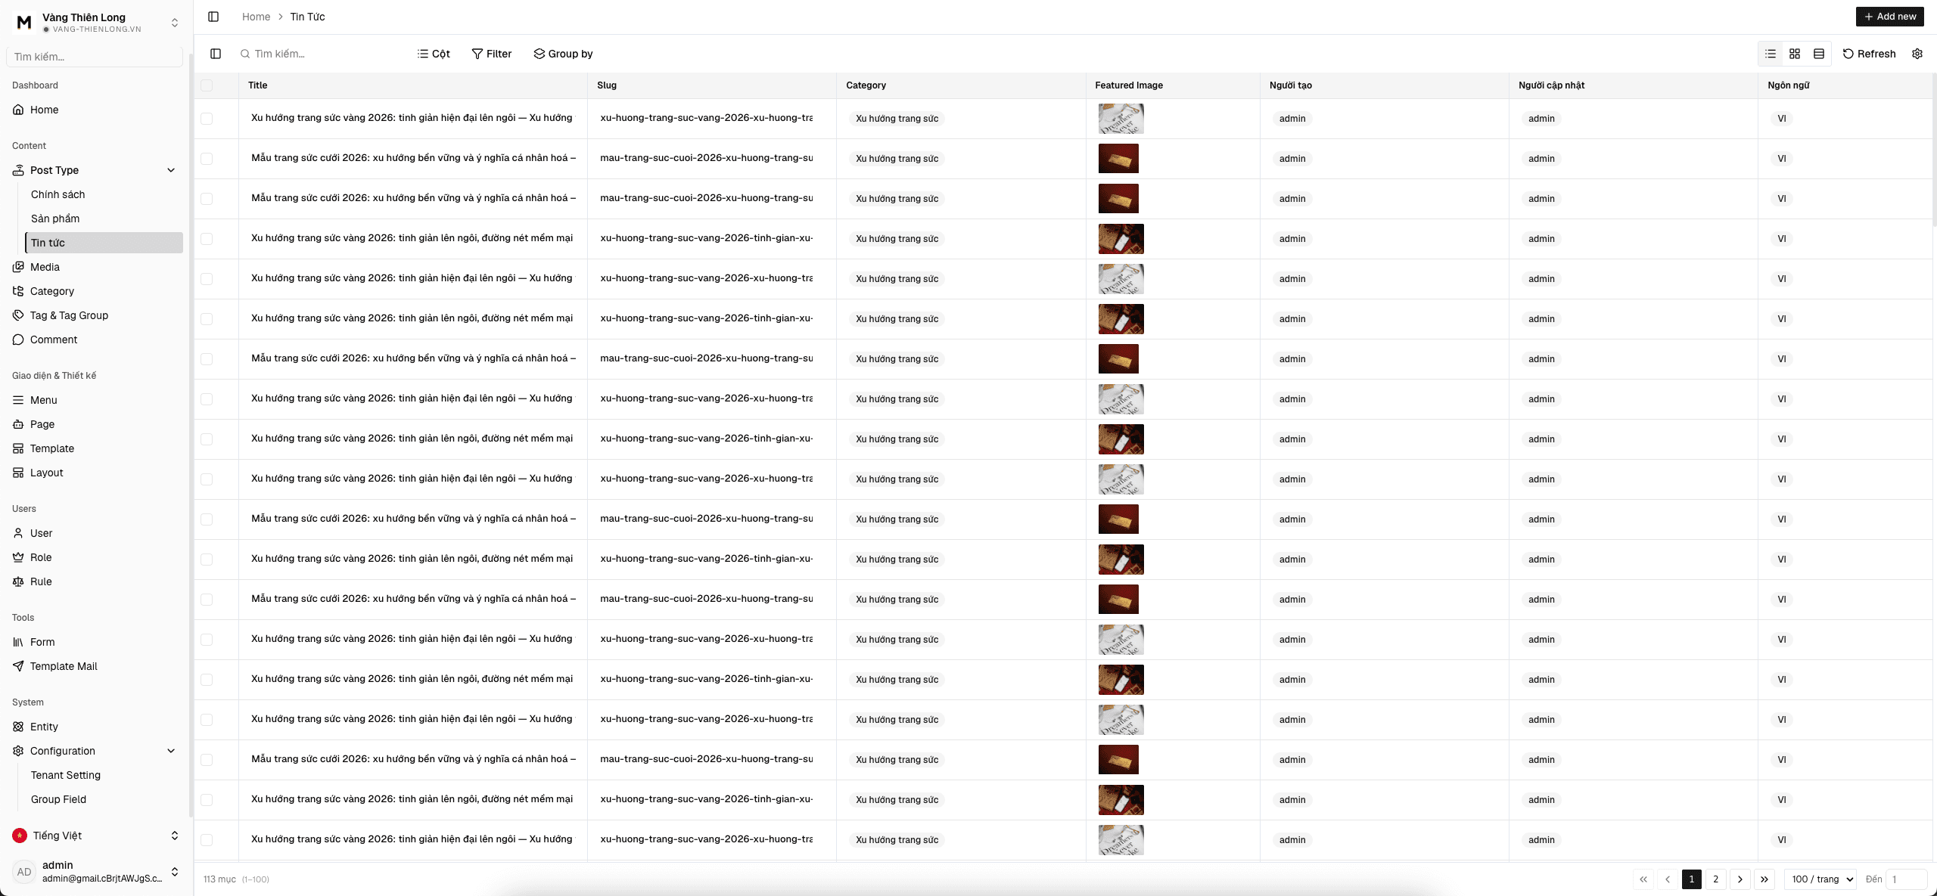
Task: Select Tin tức in sidebar
Action: tap(104, 243)
